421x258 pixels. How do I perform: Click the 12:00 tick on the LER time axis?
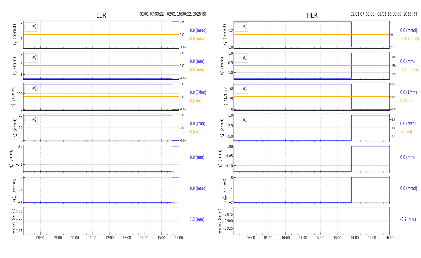coord(110,238)
